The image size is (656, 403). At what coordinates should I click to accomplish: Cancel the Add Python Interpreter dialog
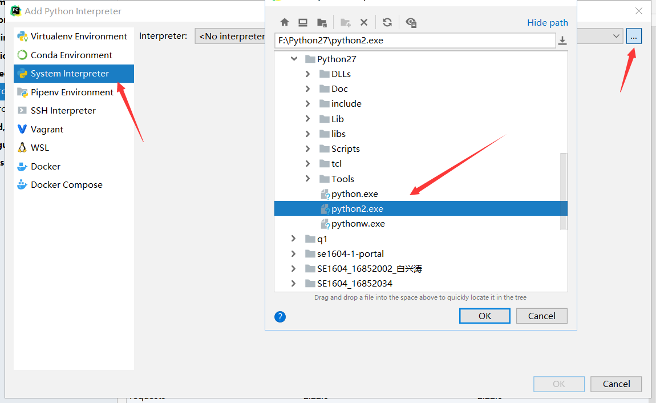tap(616, 384)
